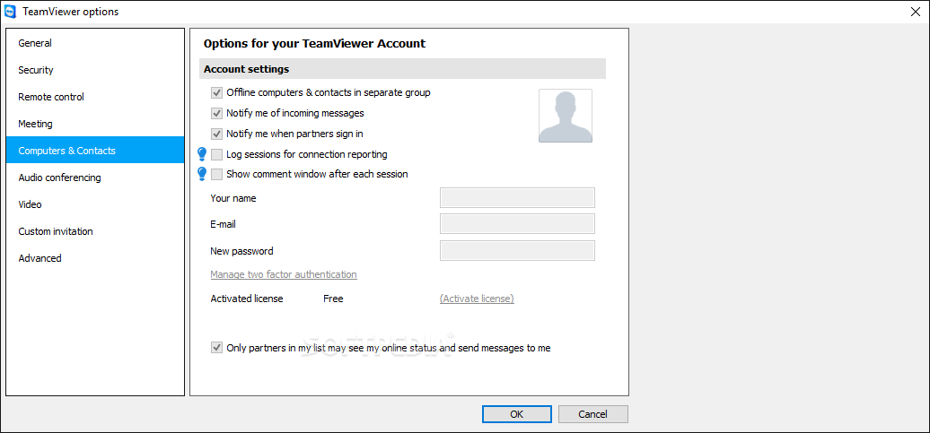
Task: Click the lightbulb hint beside Show comment window
Action: point(202,174)
